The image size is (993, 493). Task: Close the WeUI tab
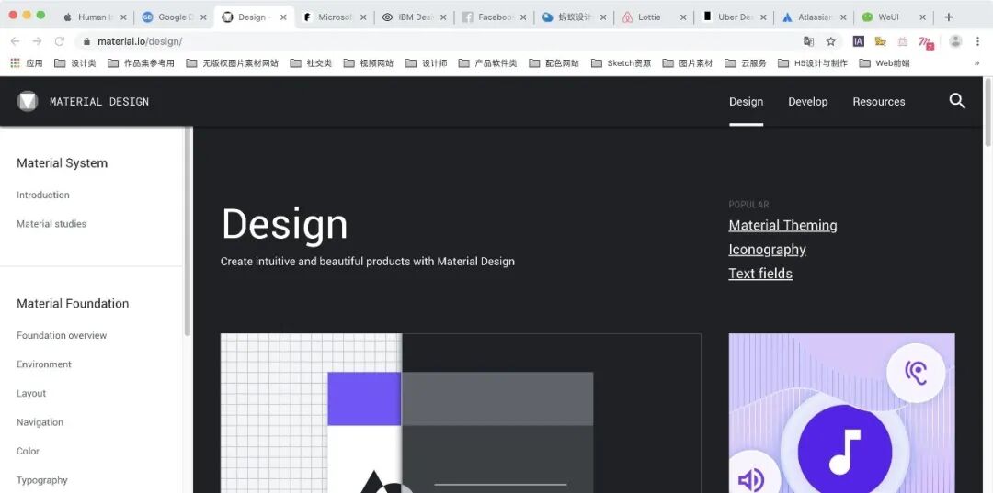923,17
